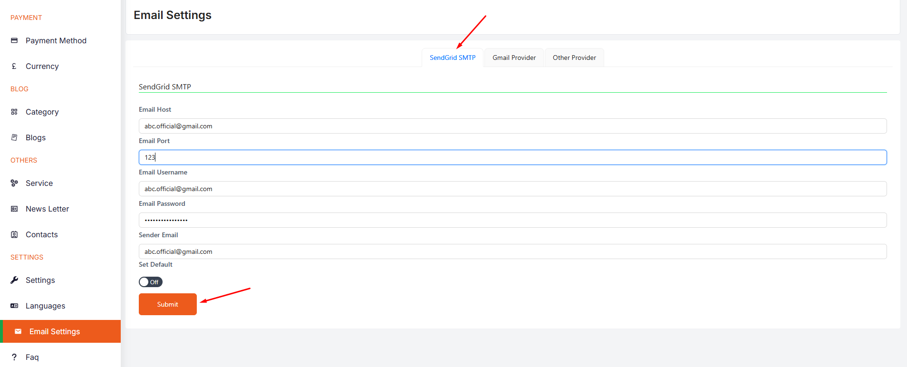Click the Service icon in sidebar
The width and height of the screenshot is (907, 367).
pos(14,183)
